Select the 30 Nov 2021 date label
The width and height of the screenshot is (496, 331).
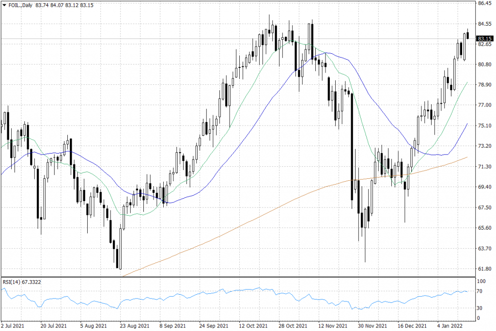(372, 326)
